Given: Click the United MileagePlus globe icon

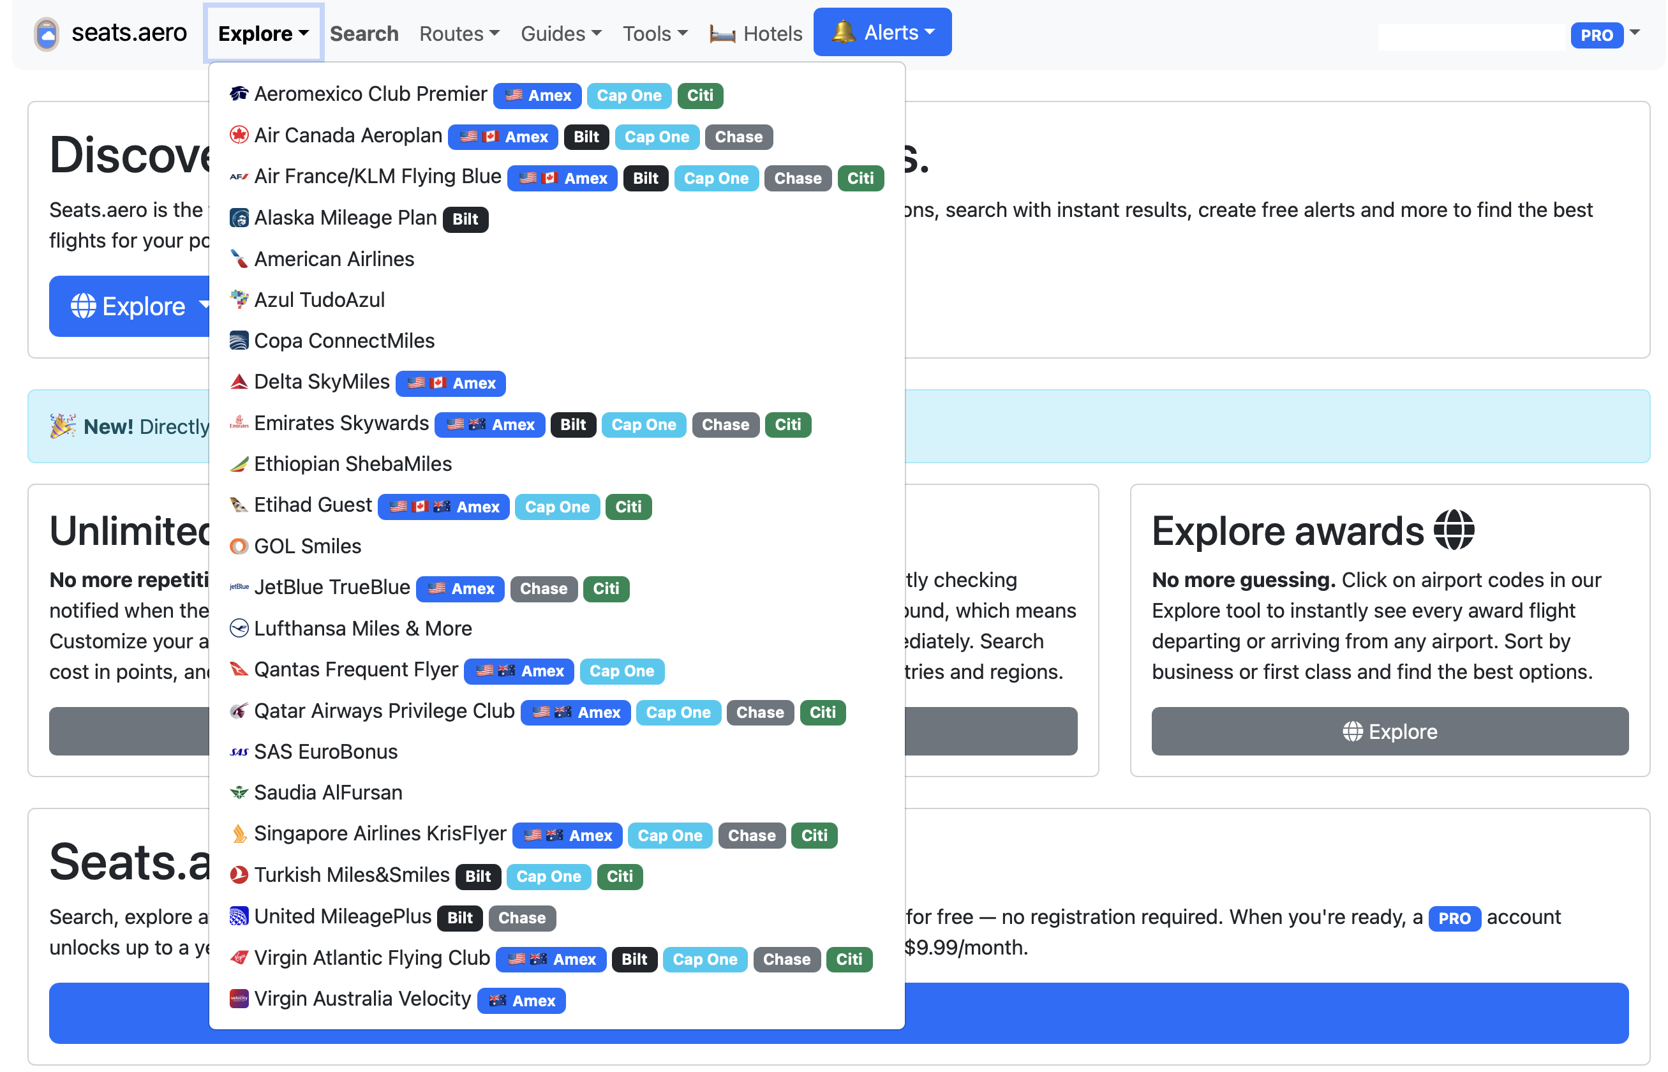Looking at the screenshot, I should click(239, 916).
